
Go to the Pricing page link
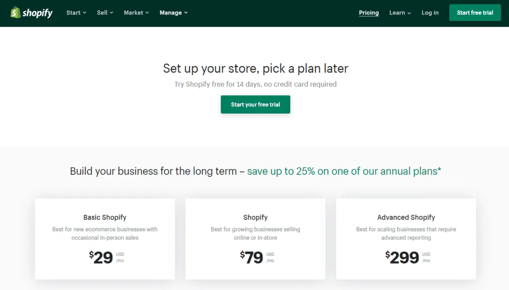tap(369, 12)
